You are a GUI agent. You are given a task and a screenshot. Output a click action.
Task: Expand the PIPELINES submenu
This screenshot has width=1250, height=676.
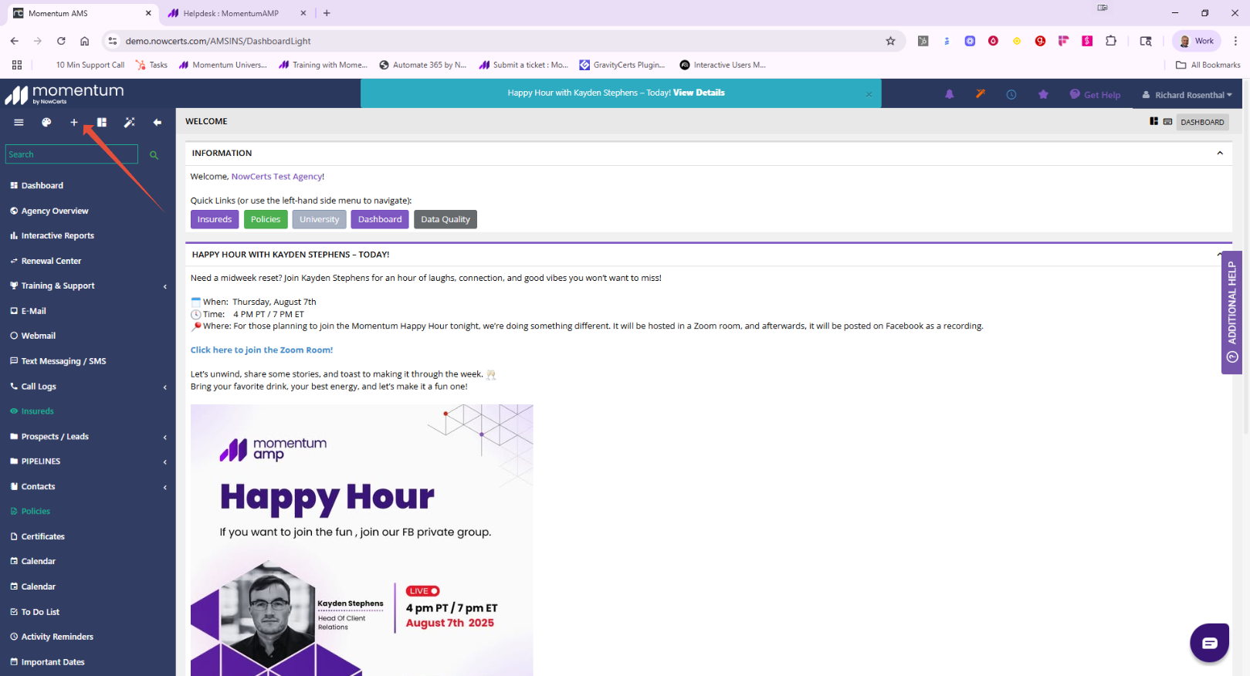(x=164, y=462)
